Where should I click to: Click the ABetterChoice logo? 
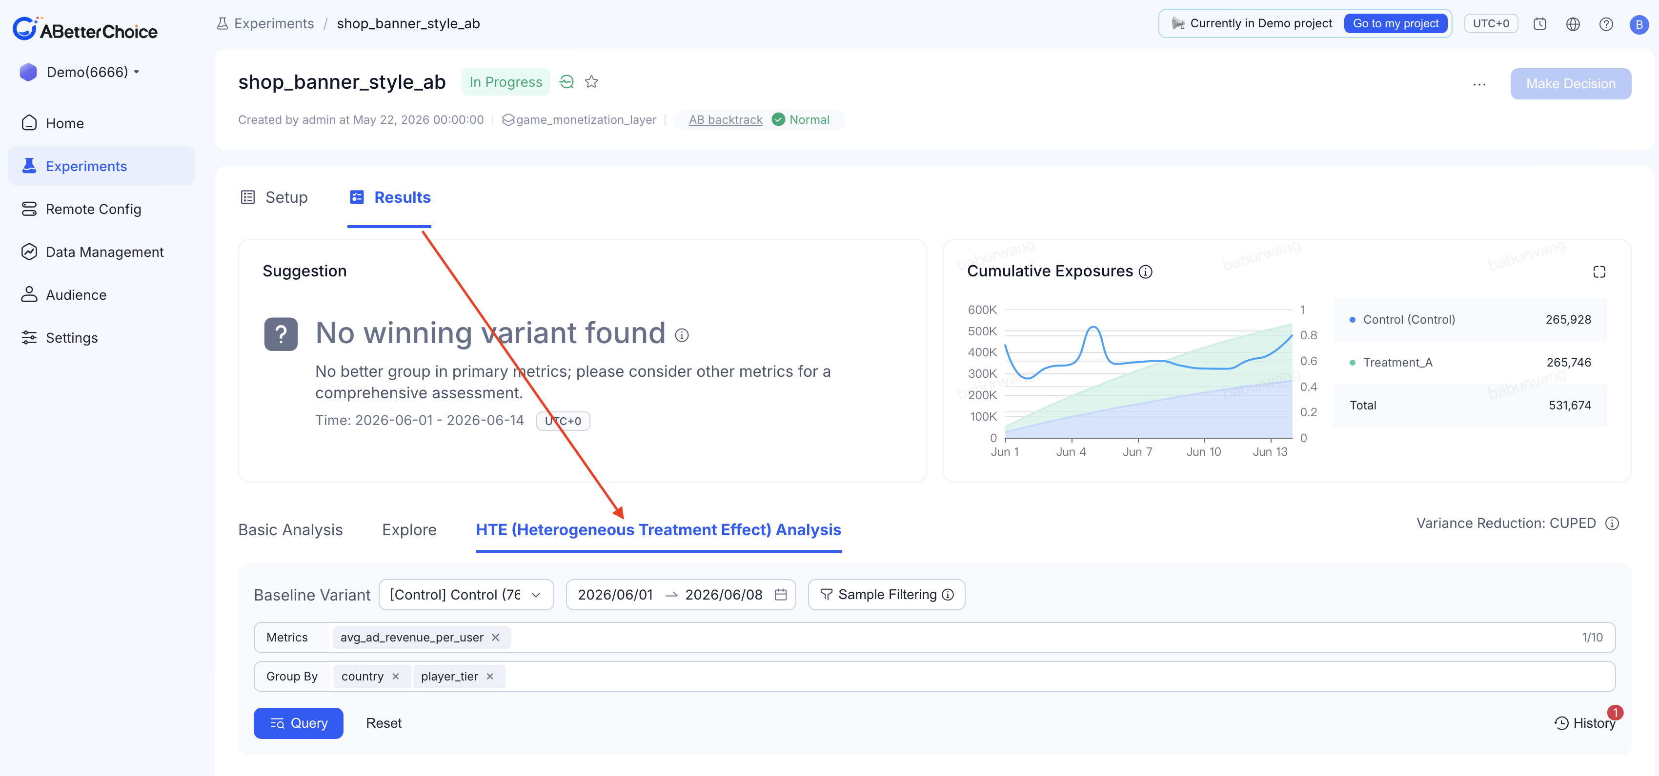84,30
